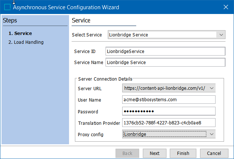Select the '1. Service' step

[20, 33]
